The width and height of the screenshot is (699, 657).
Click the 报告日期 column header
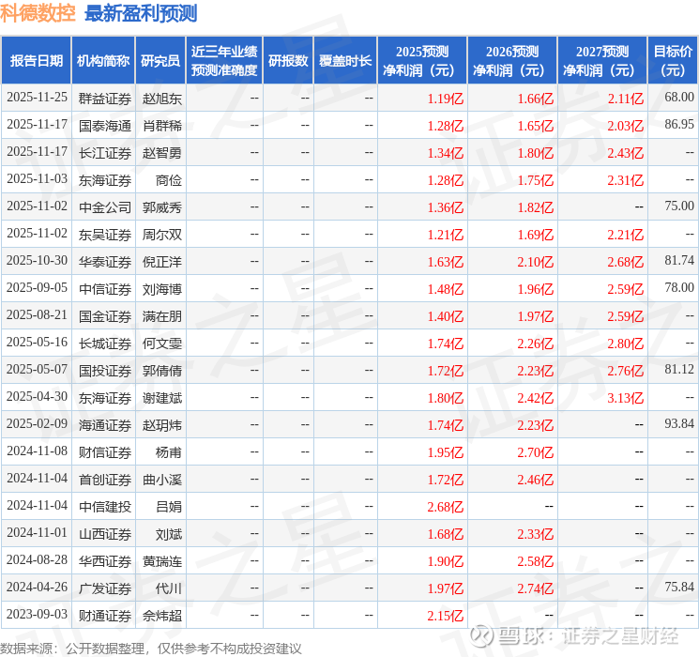click(36, 60)
